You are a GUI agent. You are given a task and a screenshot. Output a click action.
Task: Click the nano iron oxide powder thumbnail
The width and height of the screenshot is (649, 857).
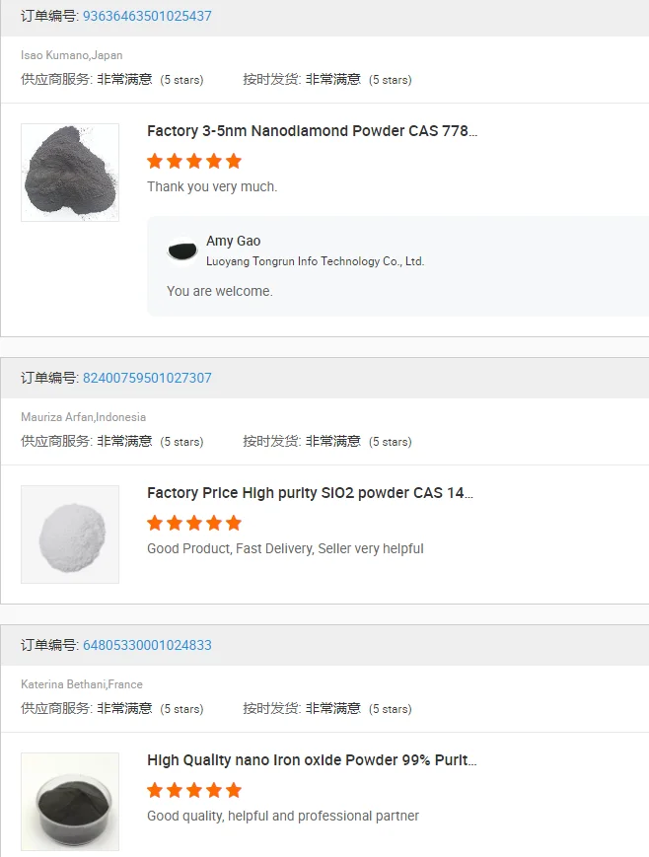[x=70, y=802]
